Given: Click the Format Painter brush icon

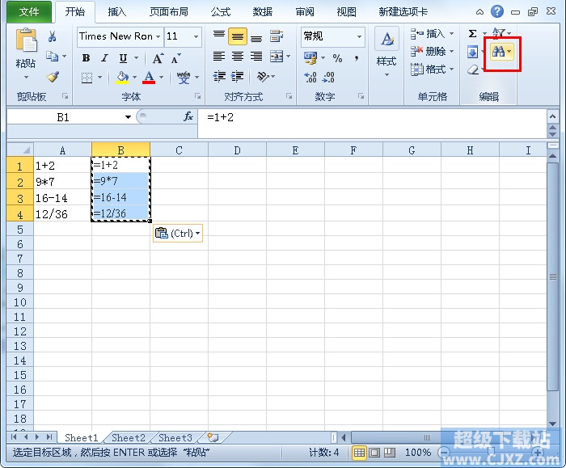Looking at the screenshot, I should click(53, 78).
